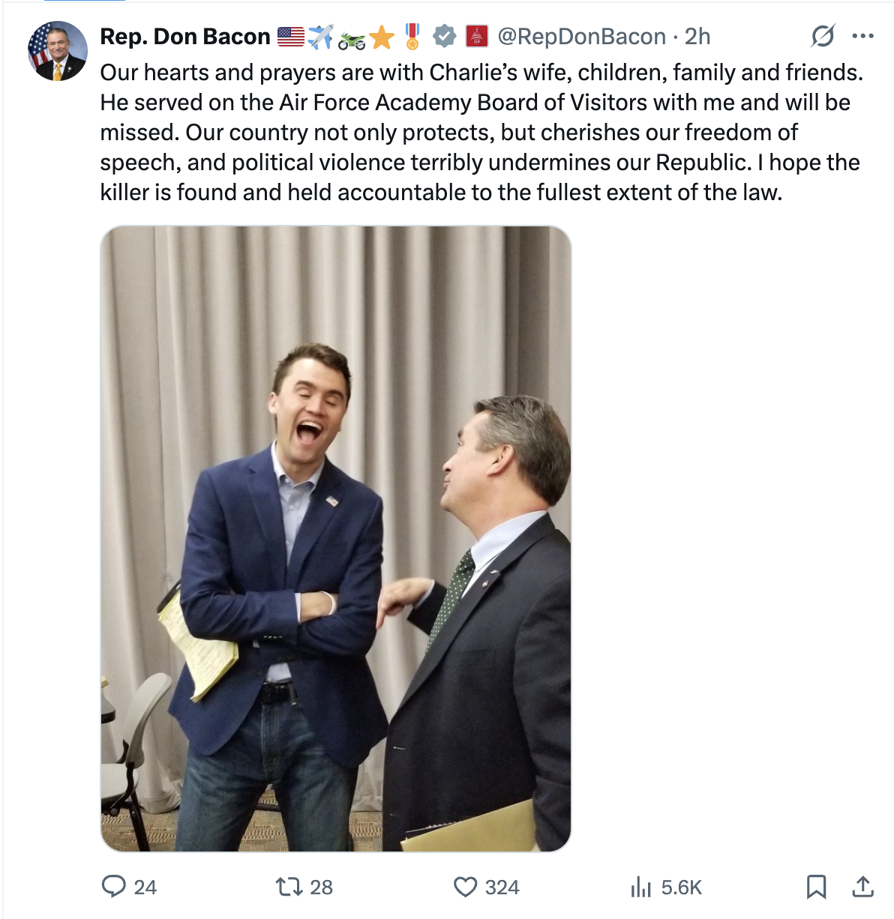
Task: Click the red government affiliation badge
Action: pyautogui.click(x=477, y=35)
